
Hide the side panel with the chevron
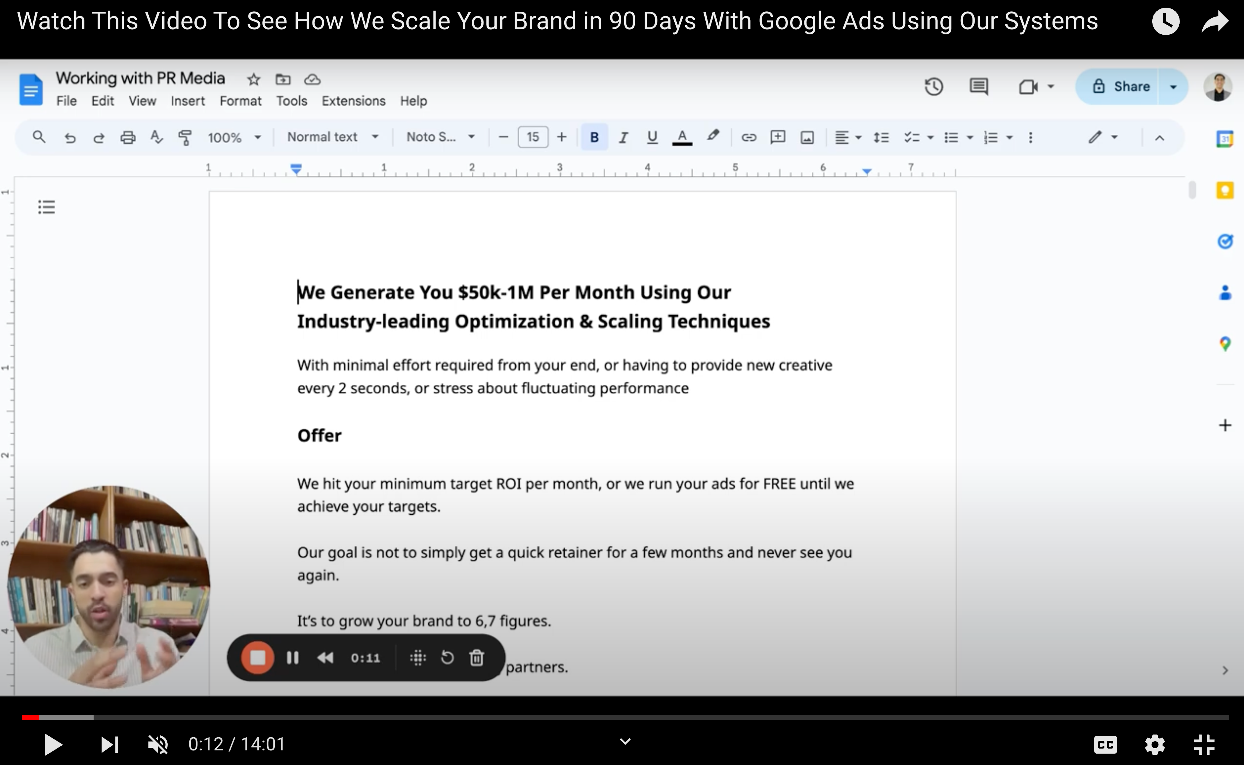click(1225, 670)
